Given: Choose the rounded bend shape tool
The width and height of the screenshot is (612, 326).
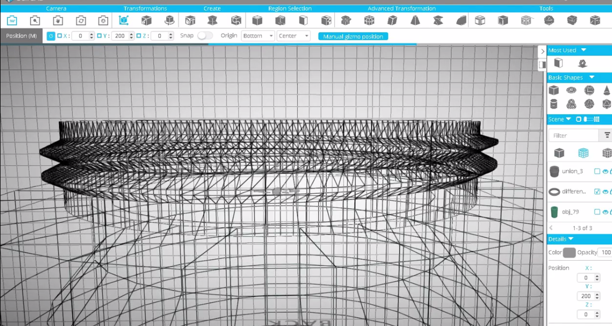Looking at the screenshot, I should click(461, 20).
